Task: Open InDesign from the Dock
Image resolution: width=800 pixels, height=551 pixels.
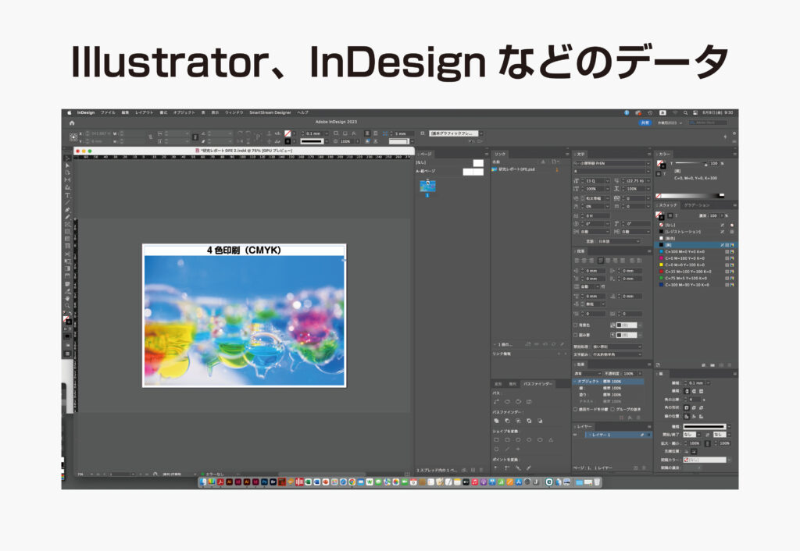Action: click(x=255, y=484)
